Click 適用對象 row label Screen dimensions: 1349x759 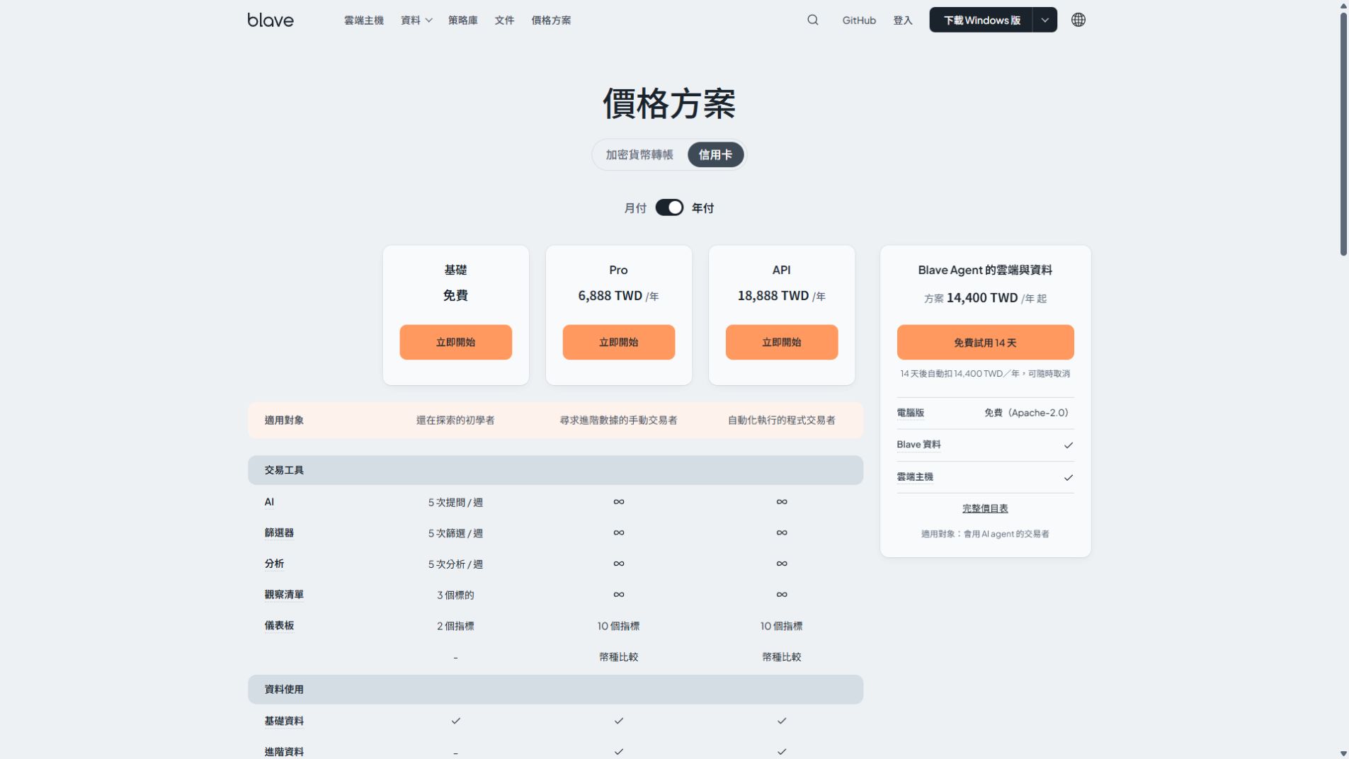[284, 420]
